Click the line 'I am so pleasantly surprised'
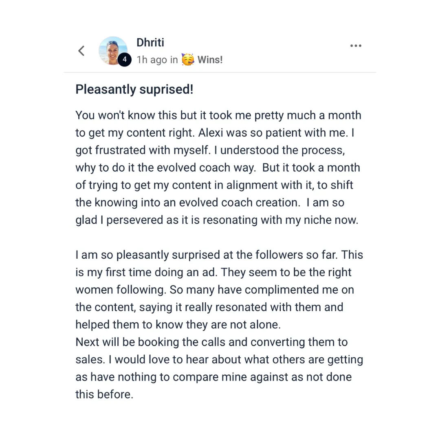Screen dimensions: 440x440 pos(219,255)
